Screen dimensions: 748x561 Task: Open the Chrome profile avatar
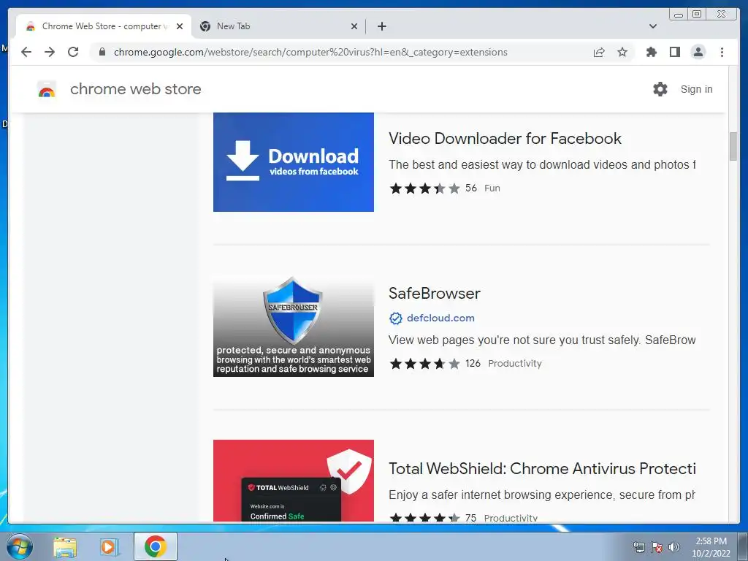tap(698, 52)
